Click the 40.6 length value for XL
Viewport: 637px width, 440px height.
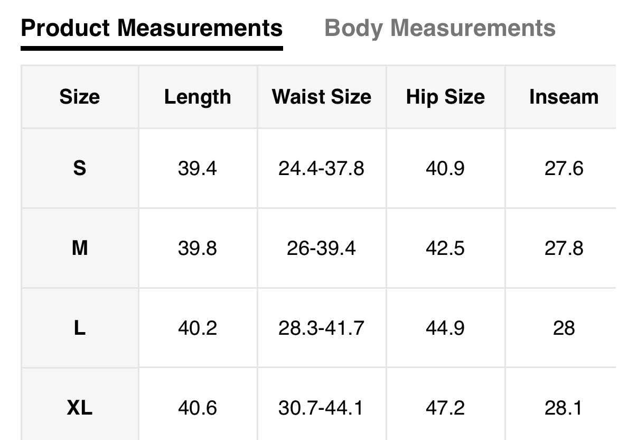(x=198, y=408)
